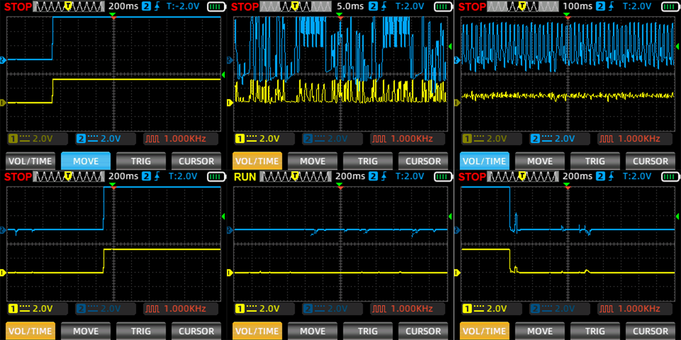Image resolution: width=681 pixels, height=340 pixels.
Task: Click waveform memory overview bar in RUN screen
Action: pyautogui.click(x=296, y=176)
